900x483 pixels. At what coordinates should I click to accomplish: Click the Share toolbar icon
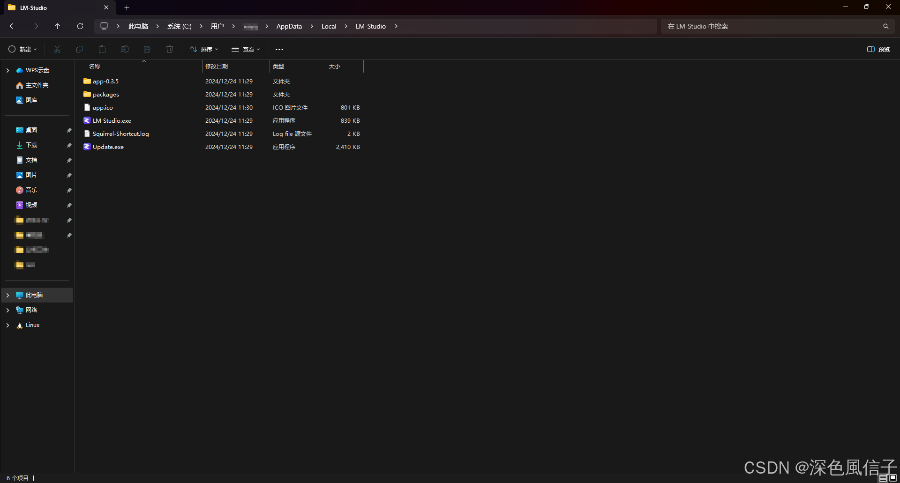147,49
